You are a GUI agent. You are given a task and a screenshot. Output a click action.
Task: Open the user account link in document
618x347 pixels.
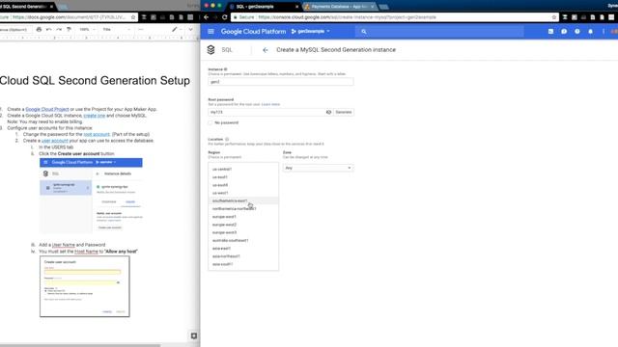click(x=55, y=141)
